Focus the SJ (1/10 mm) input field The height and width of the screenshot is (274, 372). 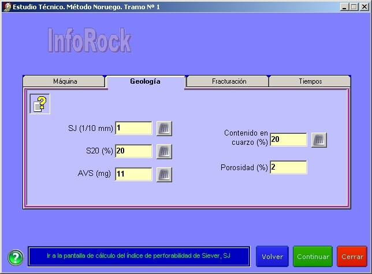point(133,128)
